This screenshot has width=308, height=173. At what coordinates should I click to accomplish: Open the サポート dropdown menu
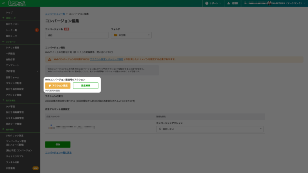pyautogui.click(x=213, y=3)
